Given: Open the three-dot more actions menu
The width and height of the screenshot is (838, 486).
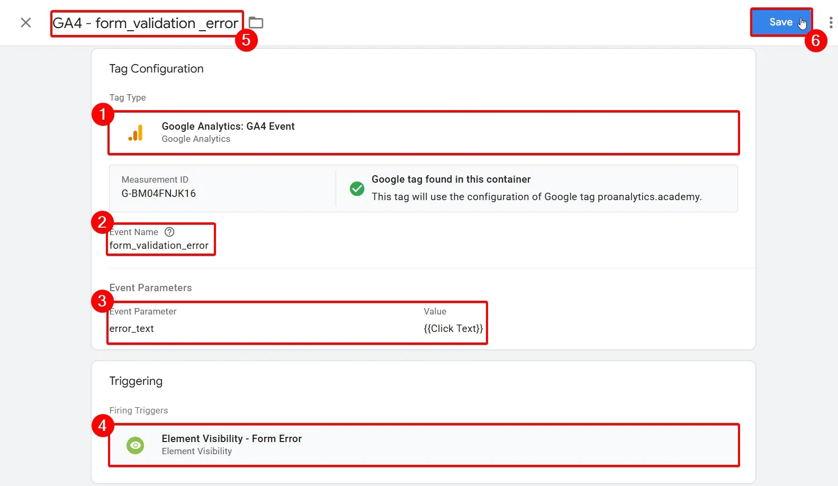Looking at the screenshot, I should (831, 22).
